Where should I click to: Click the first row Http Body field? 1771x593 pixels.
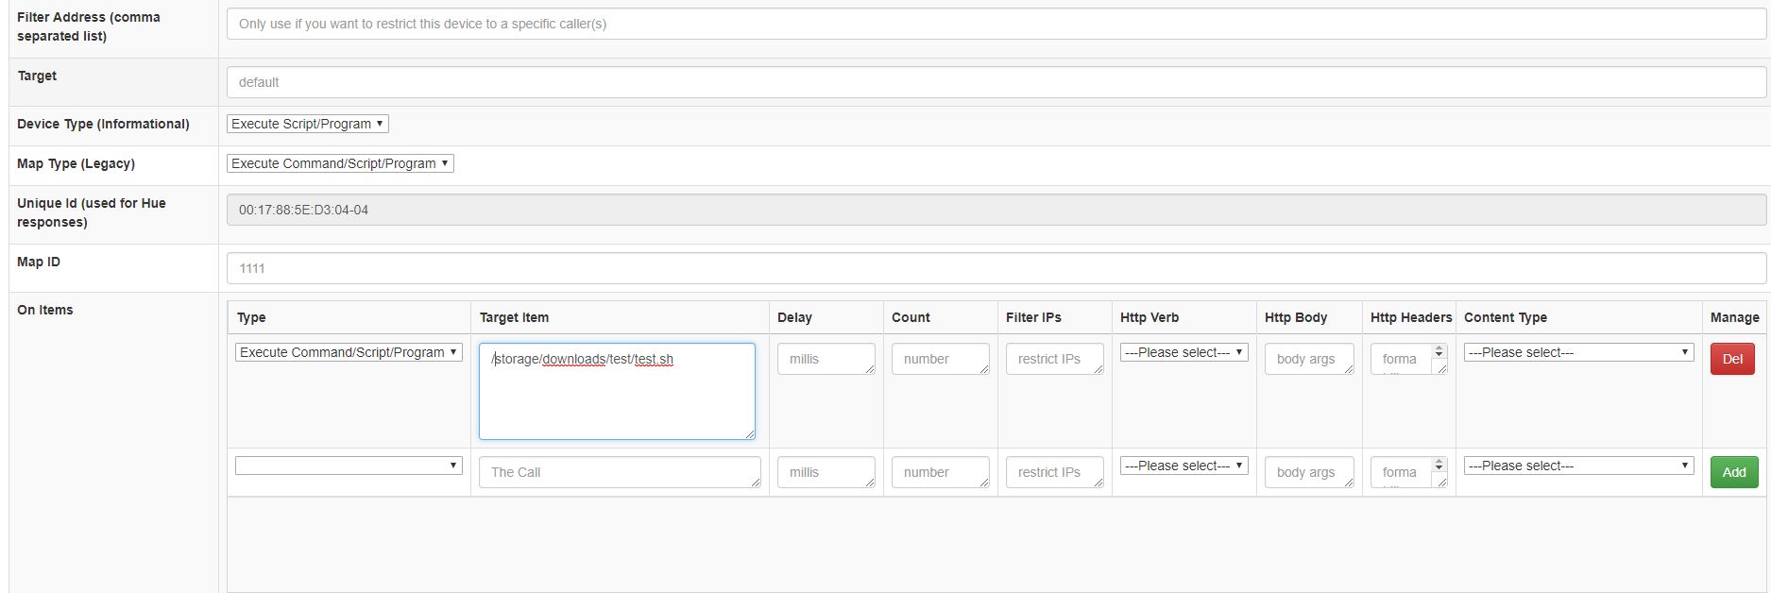tap(1309, 359)
